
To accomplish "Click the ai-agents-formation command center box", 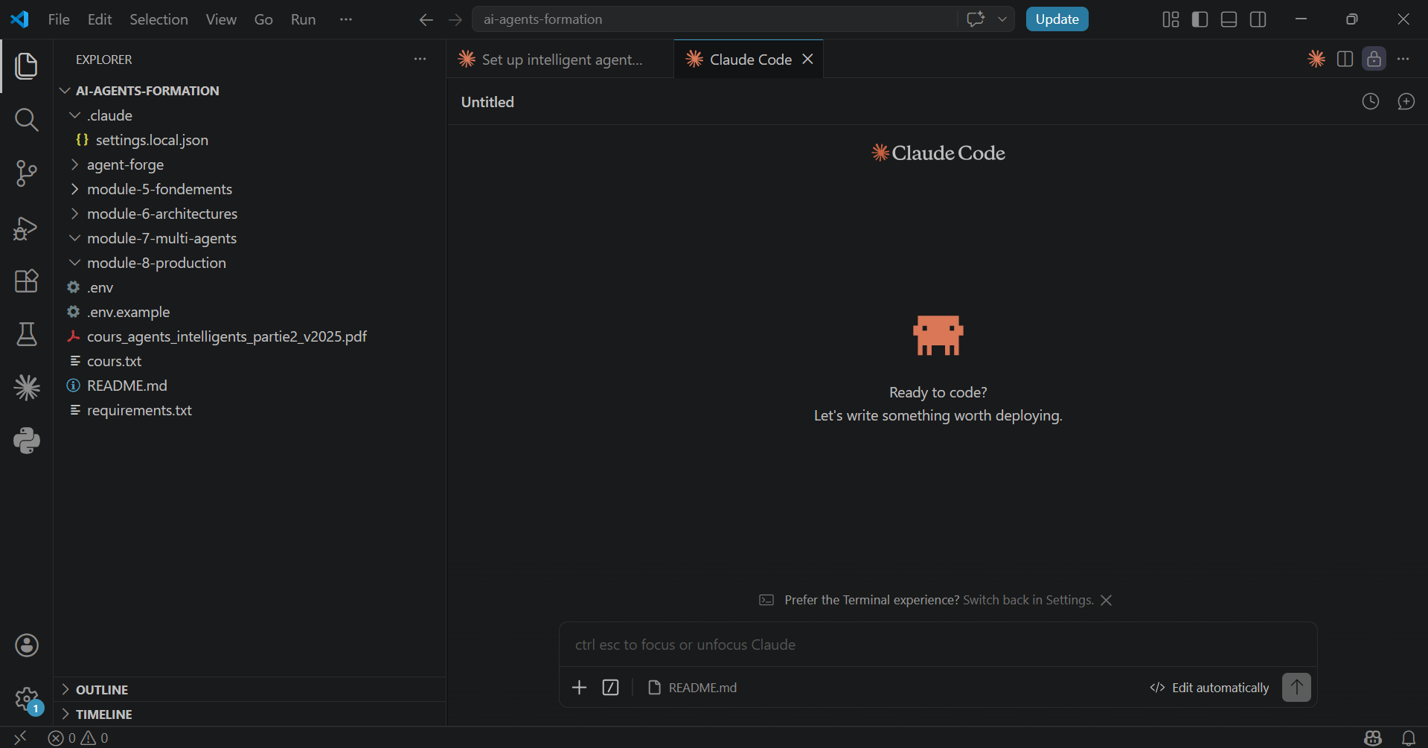I will pos(714,19).
